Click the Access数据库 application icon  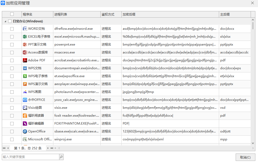pyautogui.click(x=25, y=52)
